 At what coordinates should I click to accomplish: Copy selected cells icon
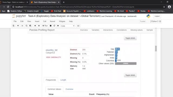coord(26,26)
